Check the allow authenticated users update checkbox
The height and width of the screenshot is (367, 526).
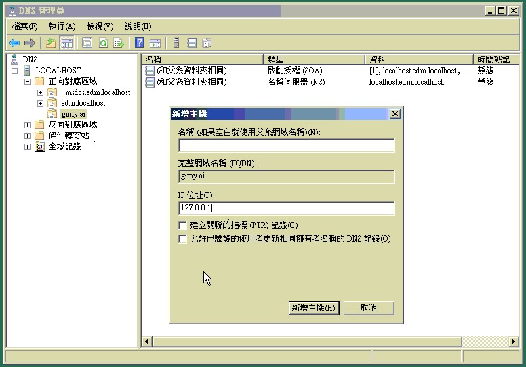pyautogui.click(x=182, y=239)
